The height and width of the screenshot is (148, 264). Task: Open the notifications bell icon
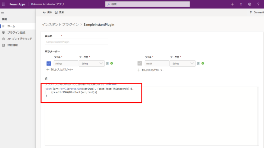click(x=241, y=4)
